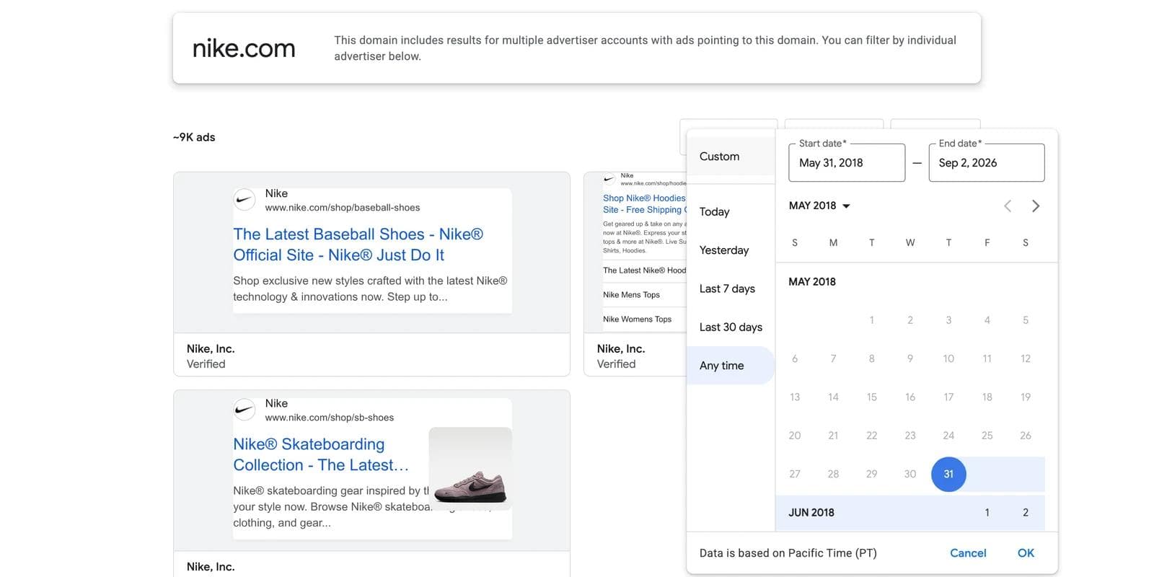Select May 10 in the calendar
1154x577 pixels.
pos(948,358)
